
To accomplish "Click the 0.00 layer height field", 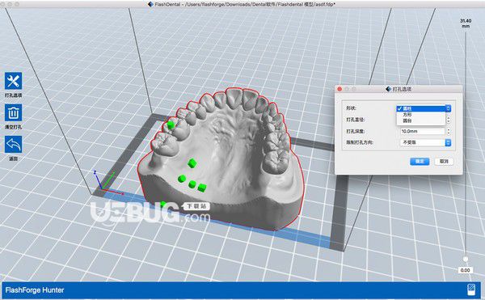I will (x=466, y=270).
